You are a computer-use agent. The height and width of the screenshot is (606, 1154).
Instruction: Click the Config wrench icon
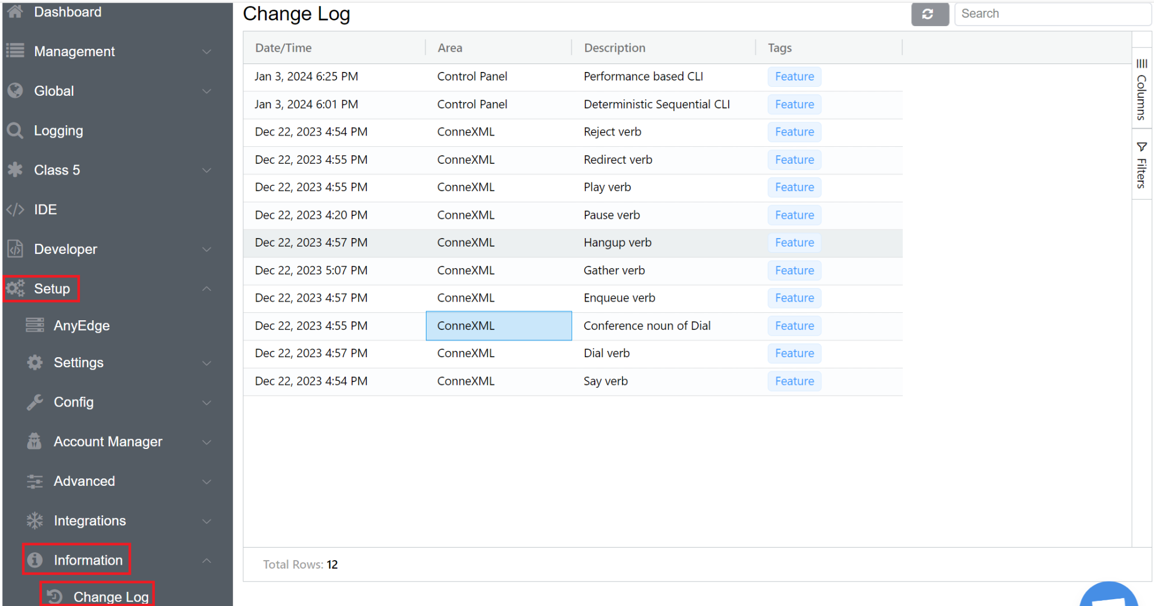coord(35,402)
